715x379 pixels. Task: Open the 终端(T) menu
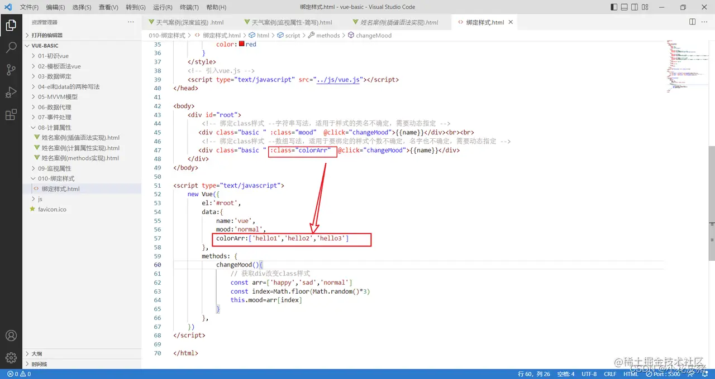(189, 7)
